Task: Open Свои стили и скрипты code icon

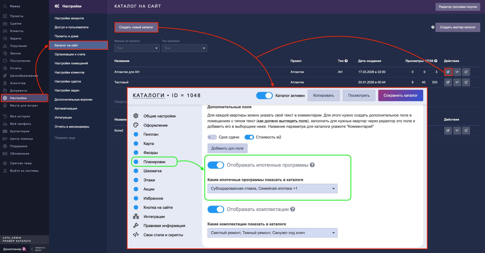Action: (x=136, y=235)
